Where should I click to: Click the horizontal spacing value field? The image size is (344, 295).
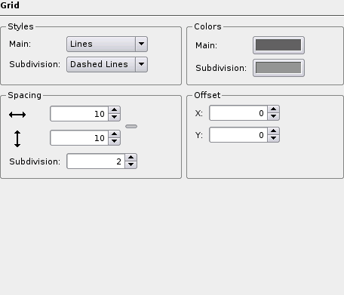(79, 114)
